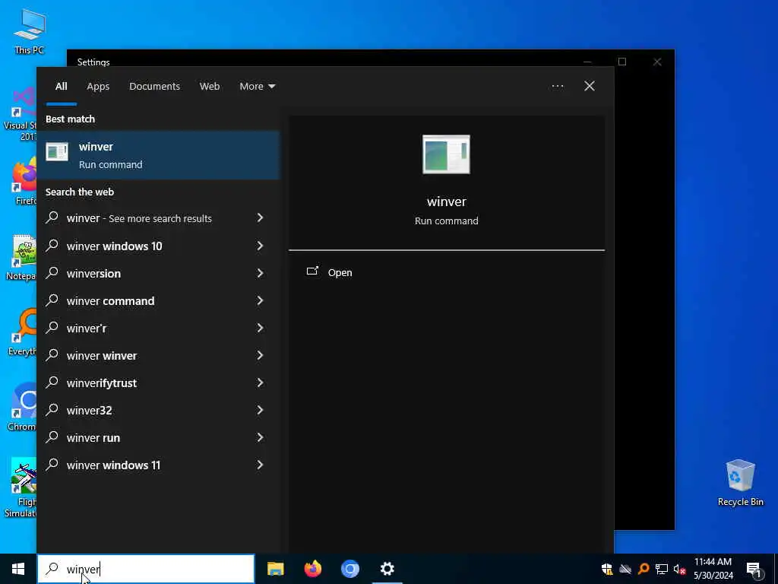
Task: Select 'winver command' web suggestion
Action: click(x=110, y=301)
